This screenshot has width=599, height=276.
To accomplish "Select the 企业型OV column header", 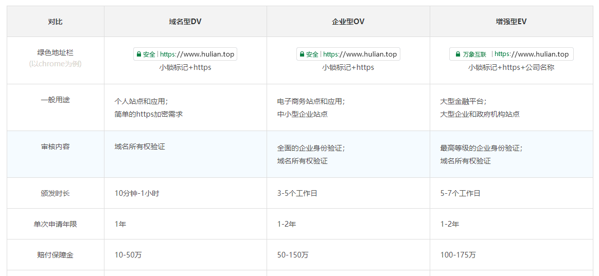I will 348,22.
